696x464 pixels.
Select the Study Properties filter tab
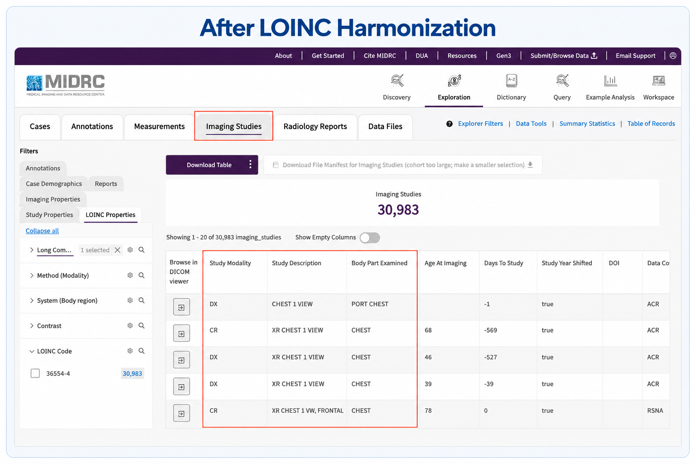pos(49,215)
